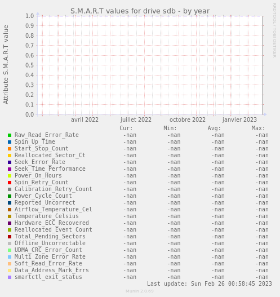Click the green Raw_Read_Error_Rate color swatch
280x297 pixels.
tap(10, 135)
